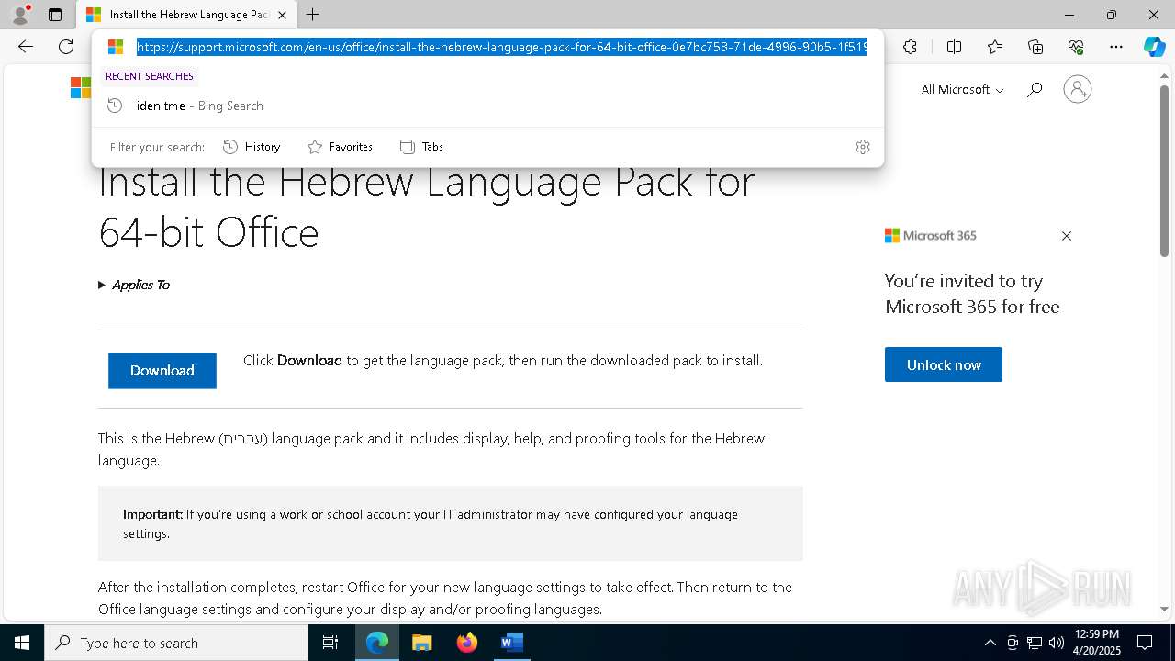The image size is (1175, 661).
Task: Open the notification center icon
Action: click(1146, 643)
